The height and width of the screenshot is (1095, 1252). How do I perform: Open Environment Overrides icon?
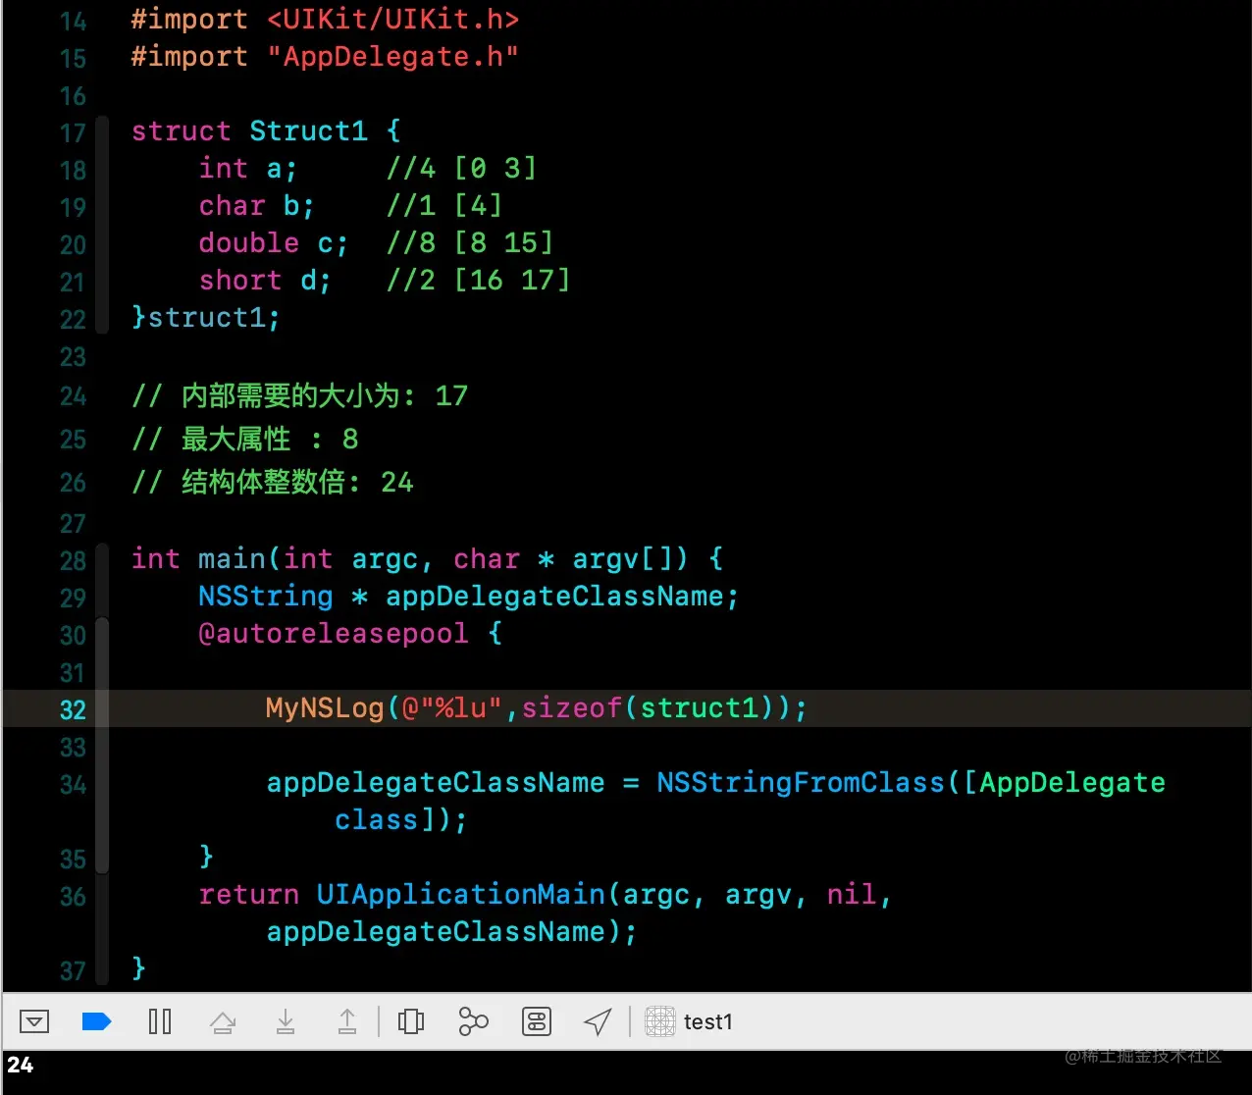(537, 1021)
